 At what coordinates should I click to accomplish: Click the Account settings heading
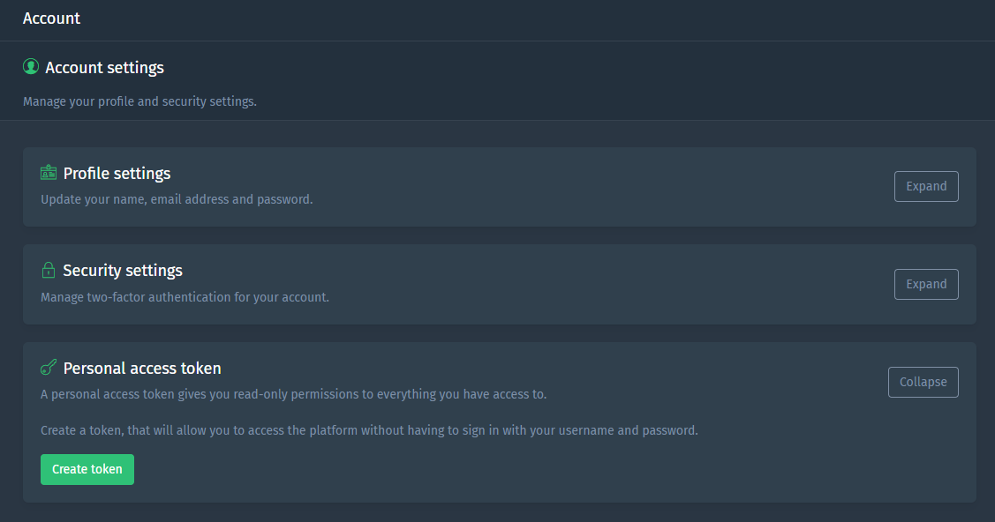tap(105, 66)
